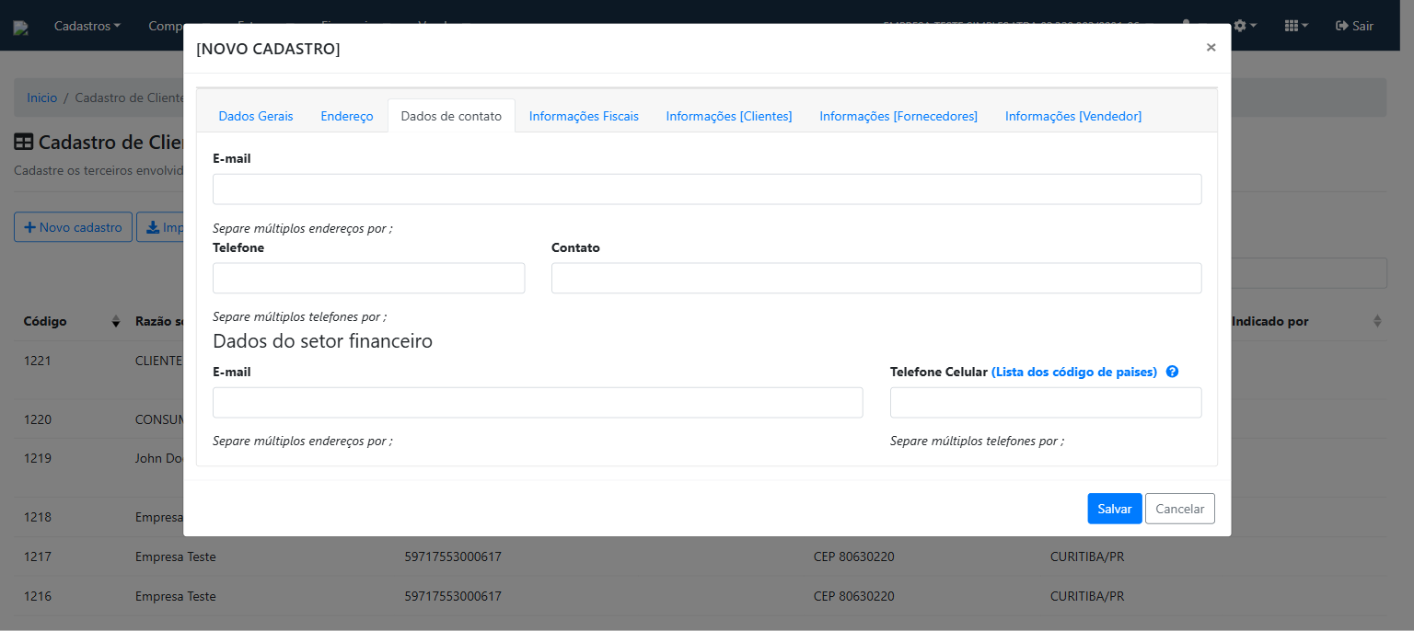Click code 1219 in the table
Viewport: 1414px width, 631px height.
coord(38,458)
